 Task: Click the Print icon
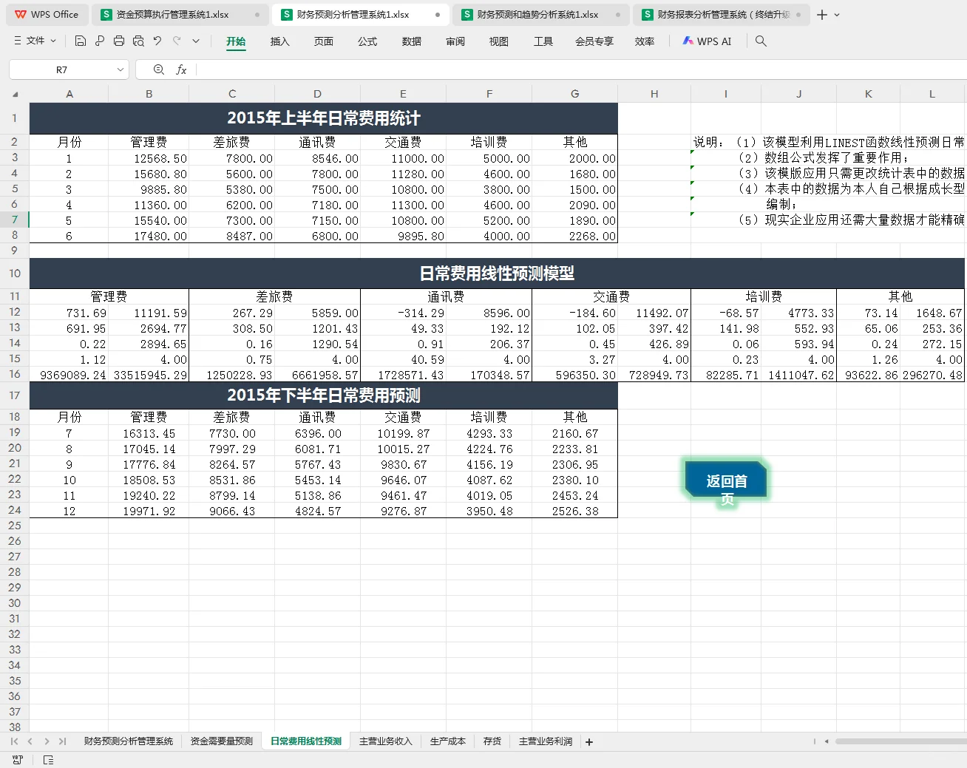click(119, 41)
